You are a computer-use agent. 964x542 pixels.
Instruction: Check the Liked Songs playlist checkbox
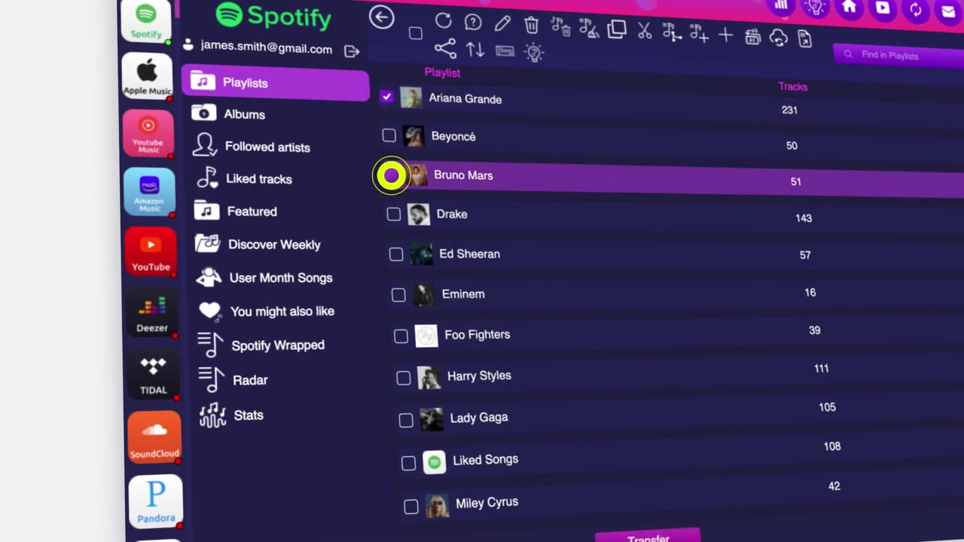tap(408, 463)
